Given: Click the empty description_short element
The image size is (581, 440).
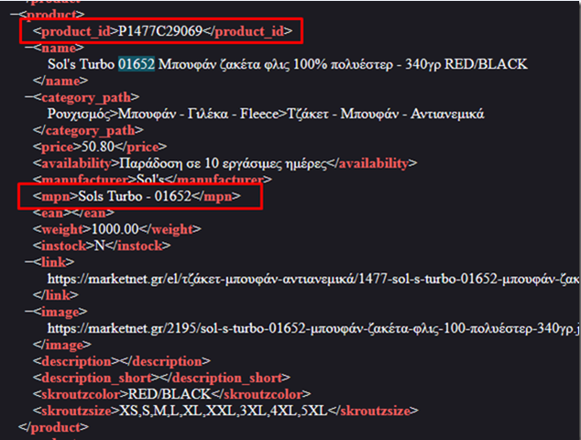Looking at the screenshot, I should click(x=161, y=378).
